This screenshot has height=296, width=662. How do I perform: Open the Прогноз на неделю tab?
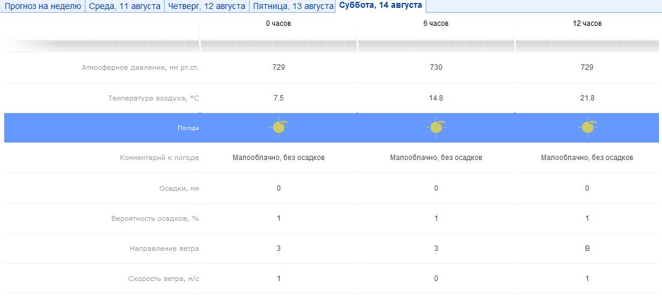pyautogui.click(x=43, y=6)
